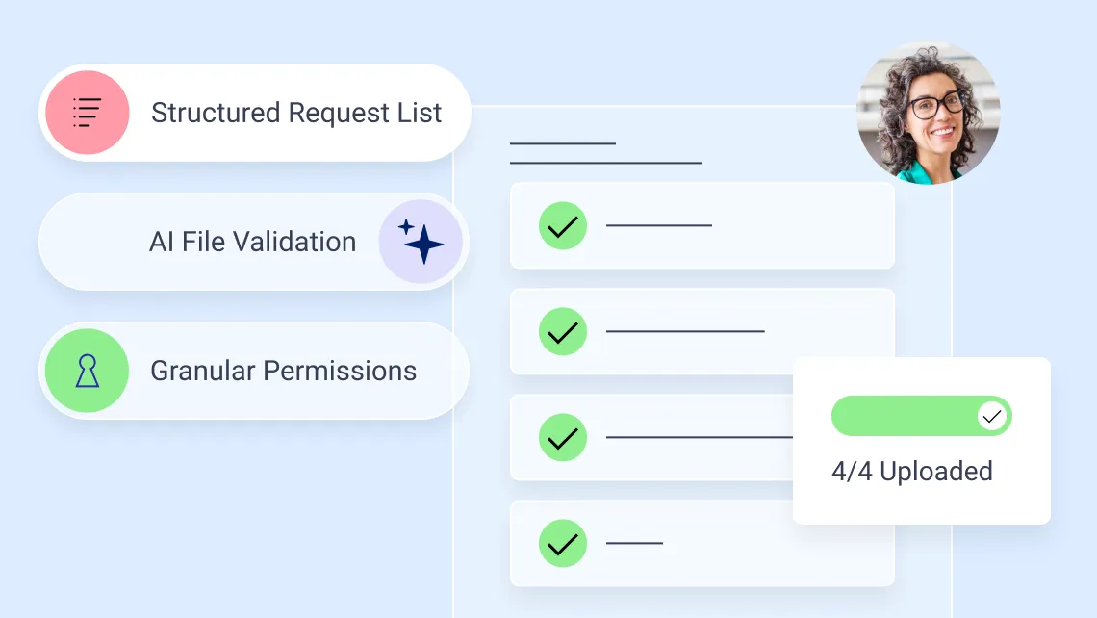Click the long subtitle line above the checklist
The height and width of the screenshot is (618, 1097).
(x=606, y=163)
